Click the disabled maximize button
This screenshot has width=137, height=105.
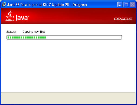126,4
